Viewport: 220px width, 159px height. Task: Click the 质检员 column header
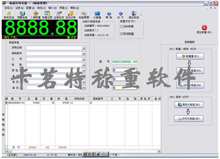coord(145,99)
